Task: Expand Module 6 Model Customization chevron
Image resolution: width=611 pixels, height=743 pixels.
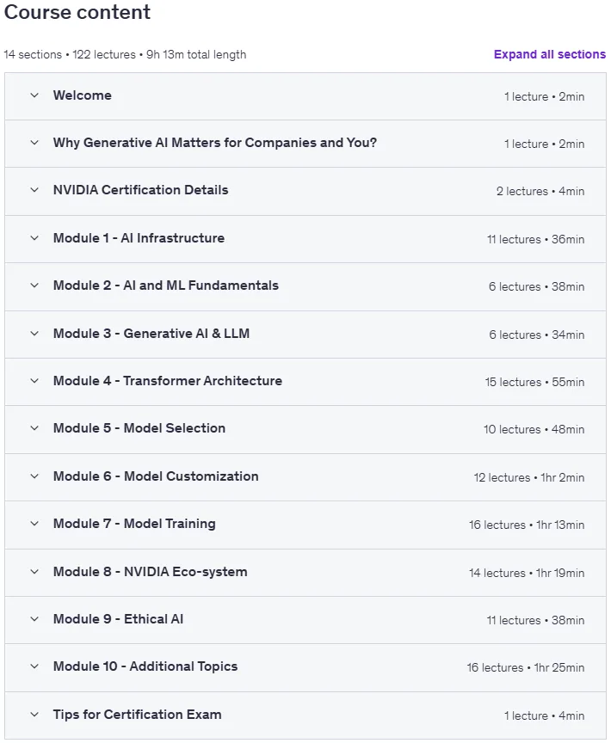Action: (x=34, y=476)
